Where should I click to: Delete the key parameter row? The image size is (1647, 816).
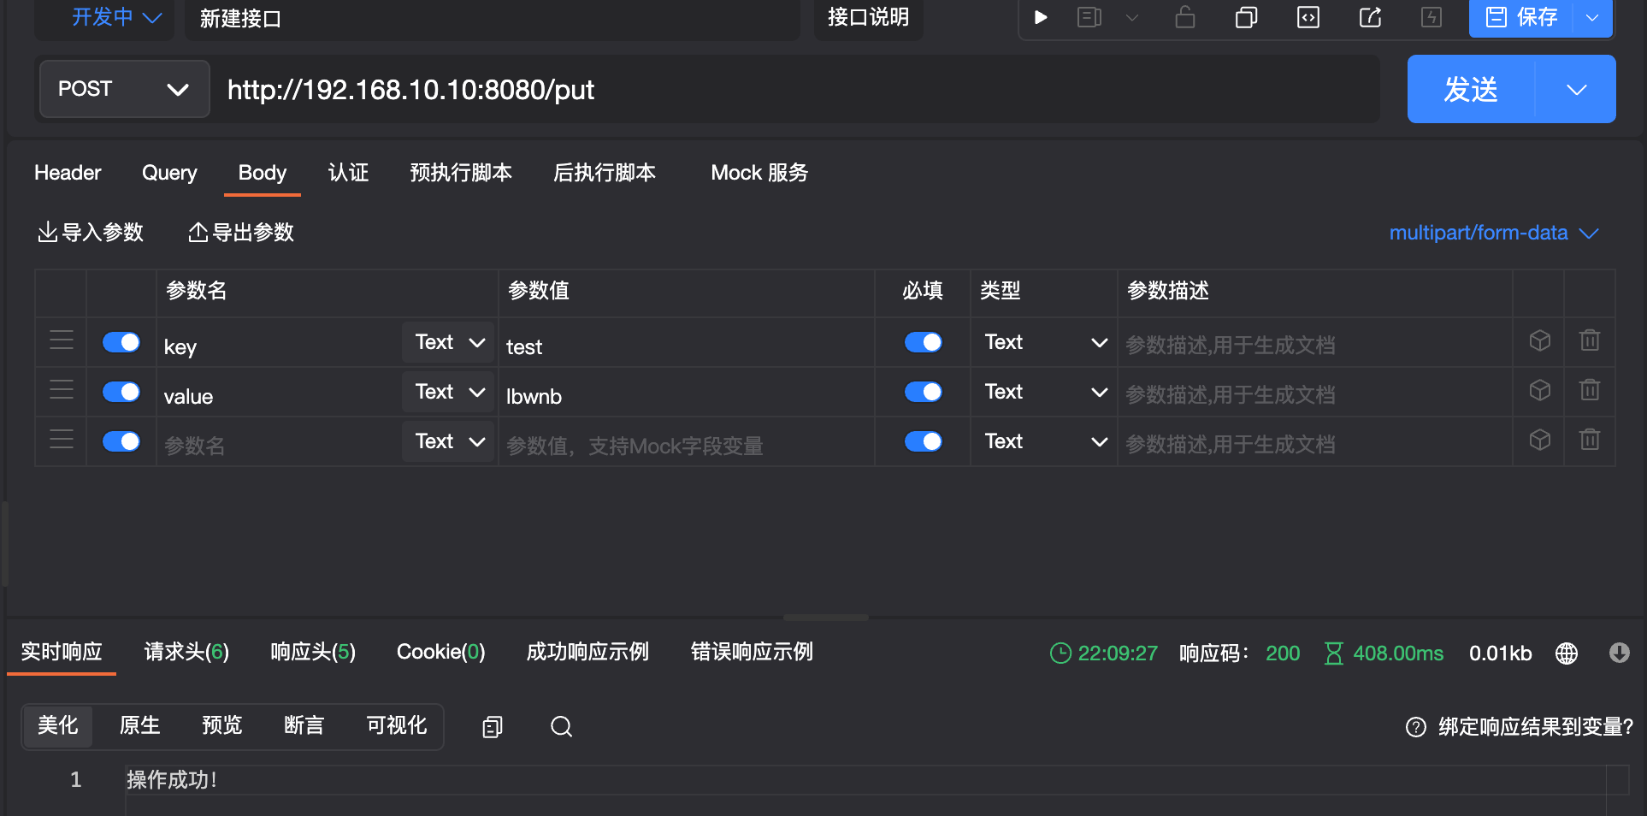click(x=1589, y=340)
